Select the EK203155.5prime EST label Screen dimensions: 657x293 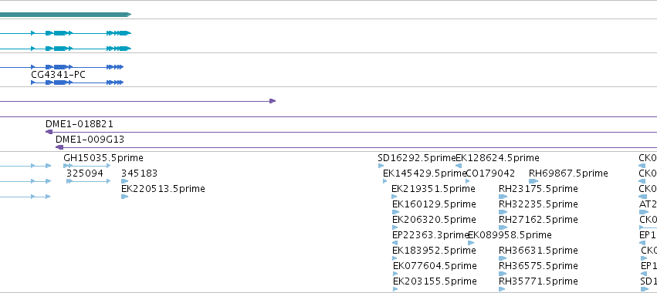click(435, 281)
